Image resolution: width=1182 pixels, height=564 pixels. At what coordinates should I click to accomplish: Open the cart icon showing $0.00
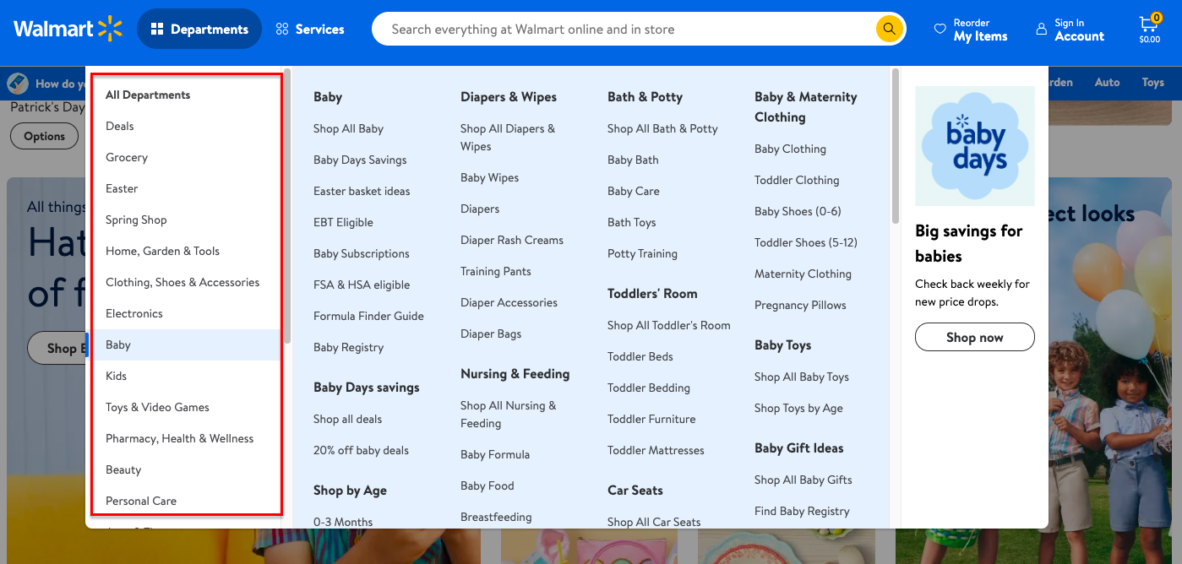1149,28
